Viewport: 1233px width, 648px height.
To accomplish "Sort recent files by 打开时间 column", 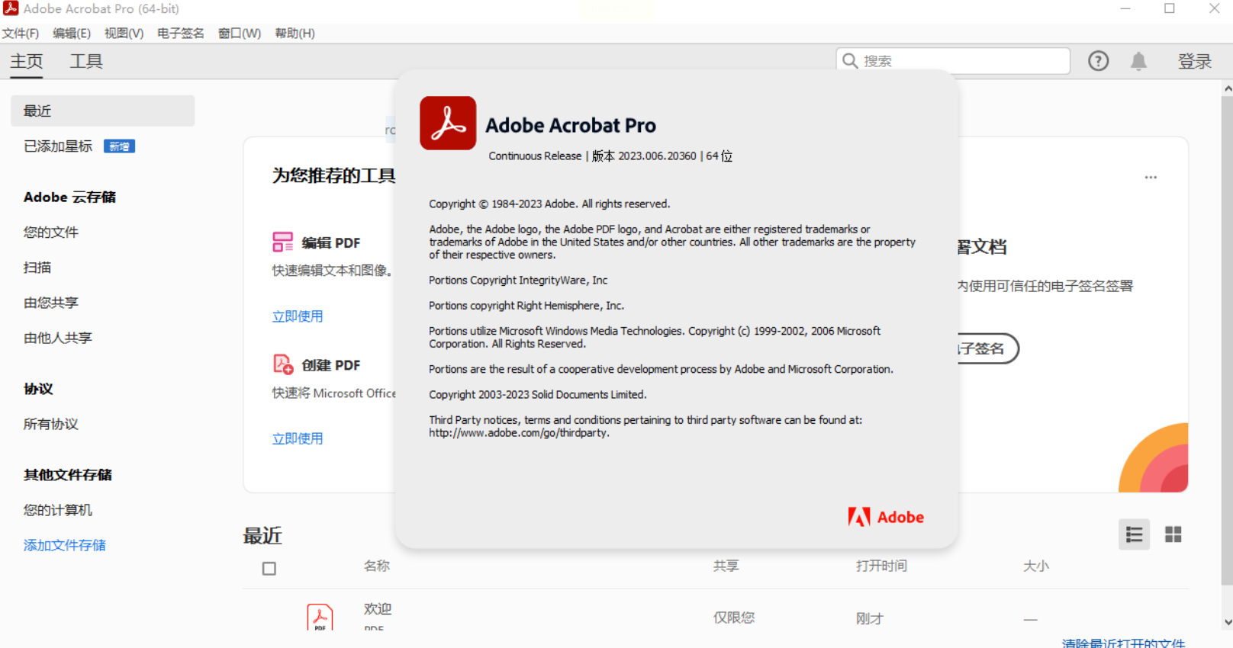I will click(x=881, y=566).
